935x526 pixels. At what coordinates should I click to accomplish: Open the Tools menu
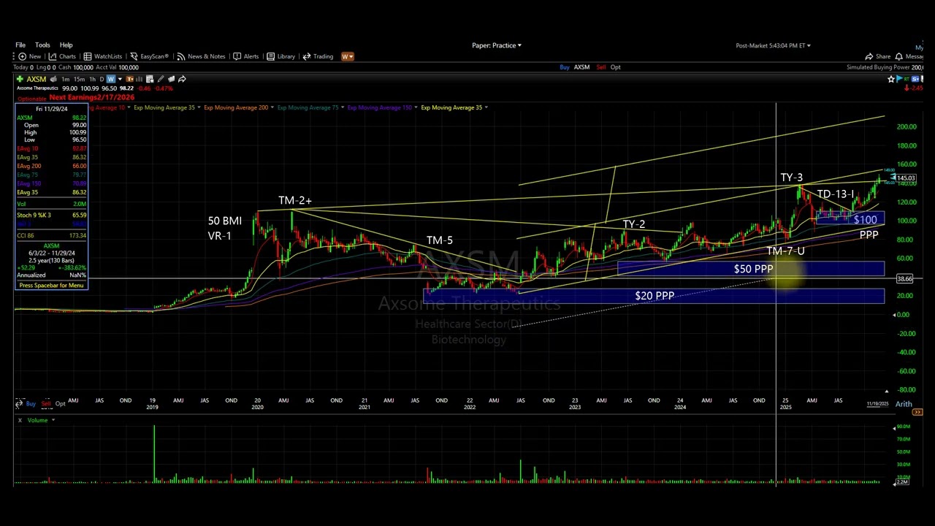pos(42,45)
